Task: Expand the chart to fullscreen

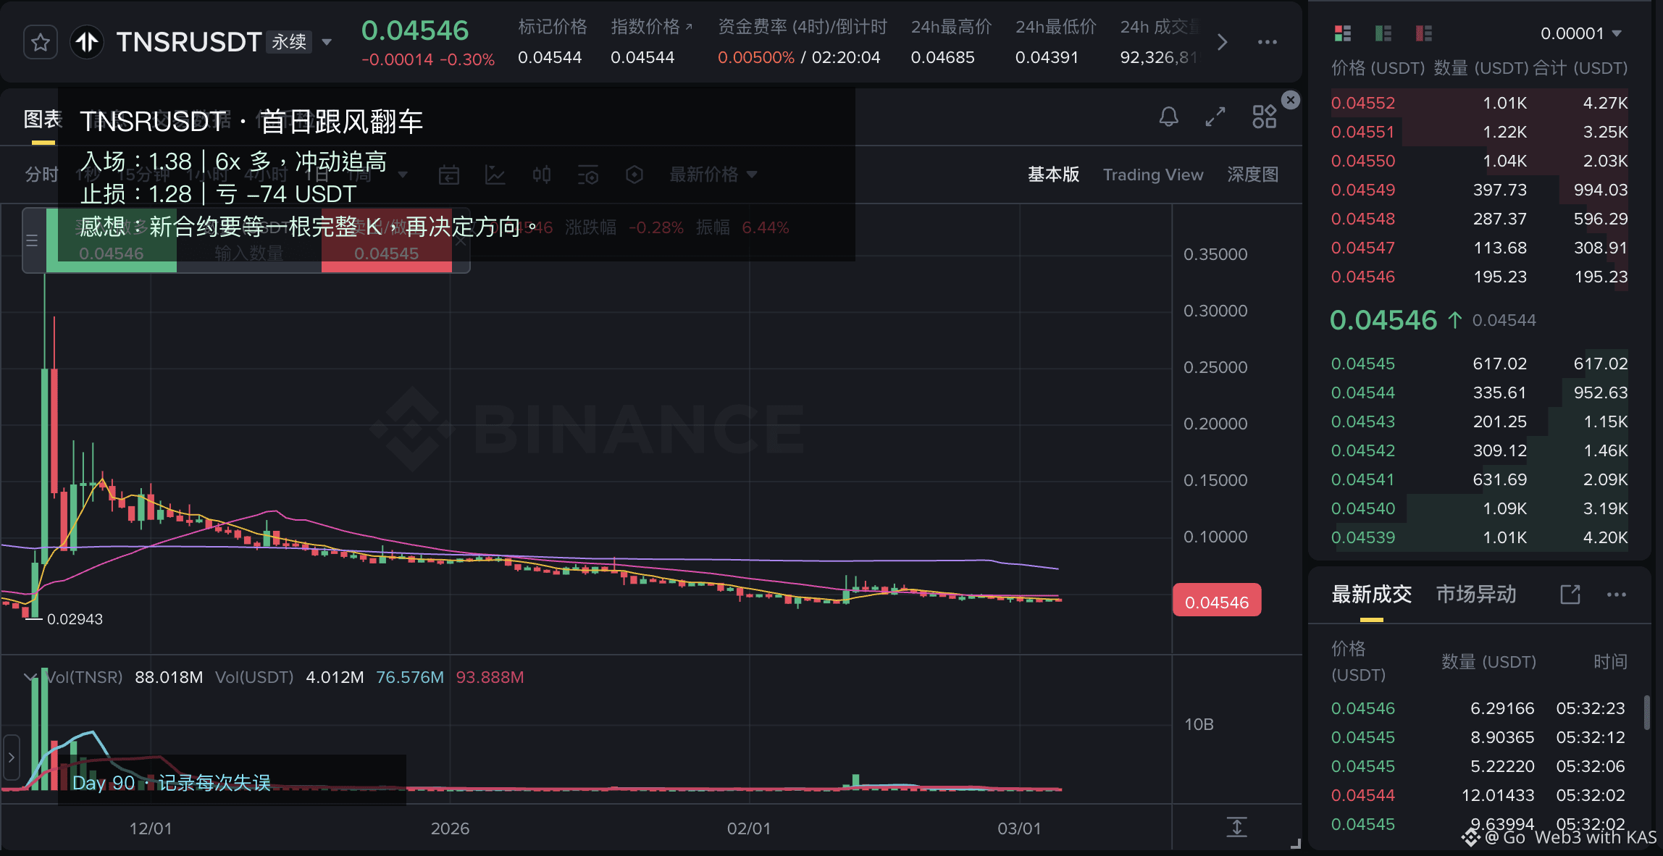Action: (1215, 117)
